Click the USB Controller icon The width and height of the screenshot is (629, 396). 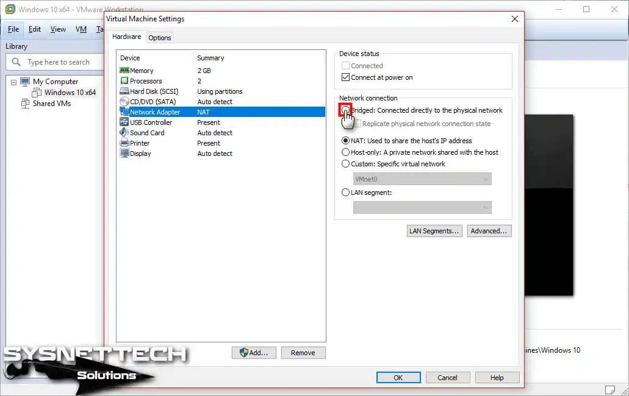click(124, 122)
